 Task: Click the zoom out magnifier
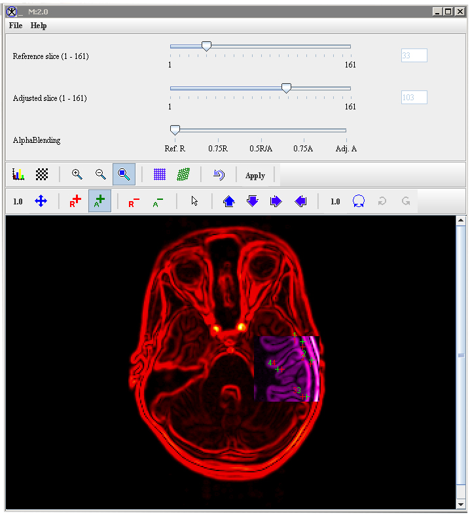(x=100, y=174)
